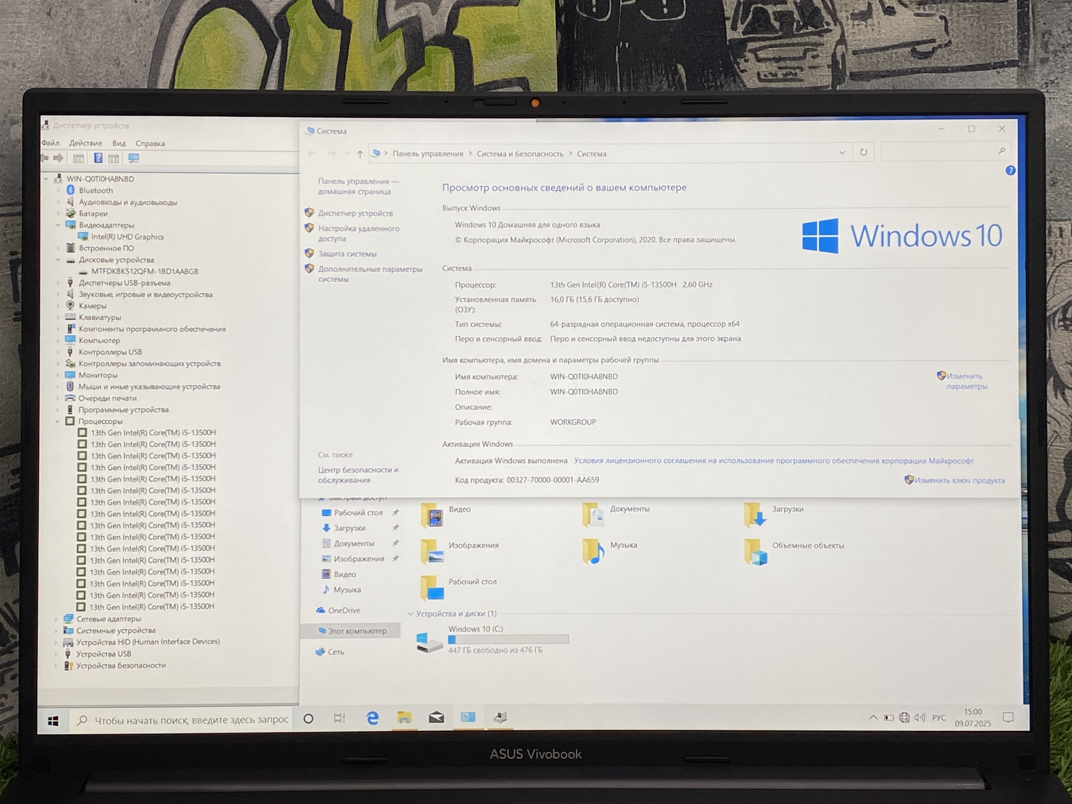The image size is (1072, 804).
Task: Click the scan for hardware changes toolbar icon
Action: (133, 158)
